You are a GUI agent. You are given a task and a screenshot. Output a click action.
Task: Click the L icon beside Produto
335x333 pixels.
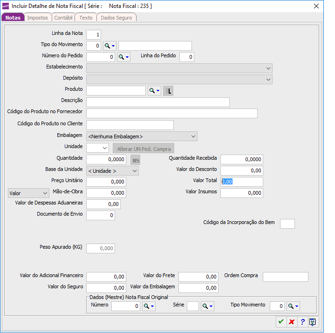point(168,91)
